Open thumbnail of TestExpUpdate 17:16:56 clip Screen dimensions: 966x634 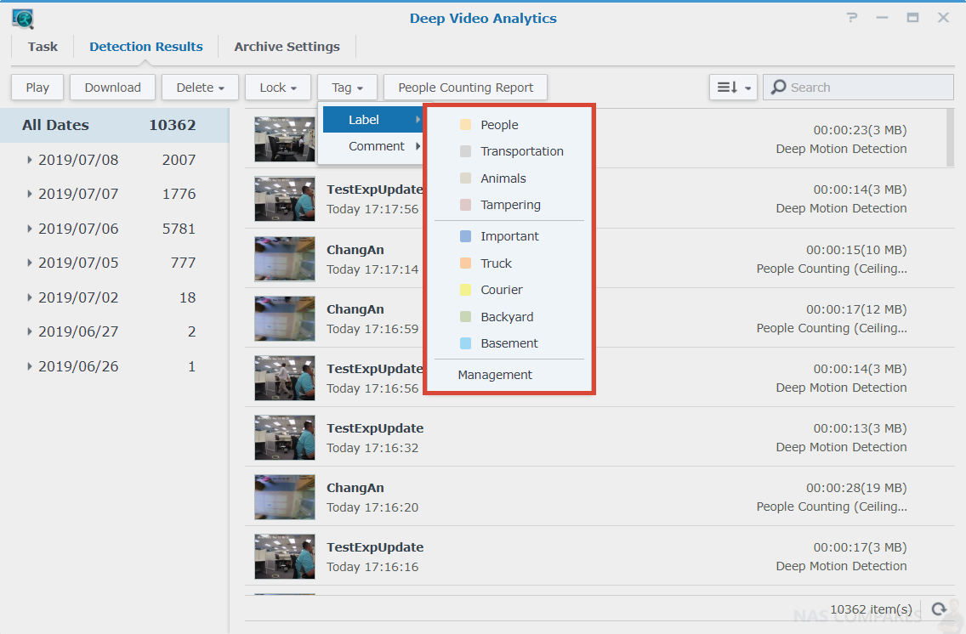(x=285, y=378)
